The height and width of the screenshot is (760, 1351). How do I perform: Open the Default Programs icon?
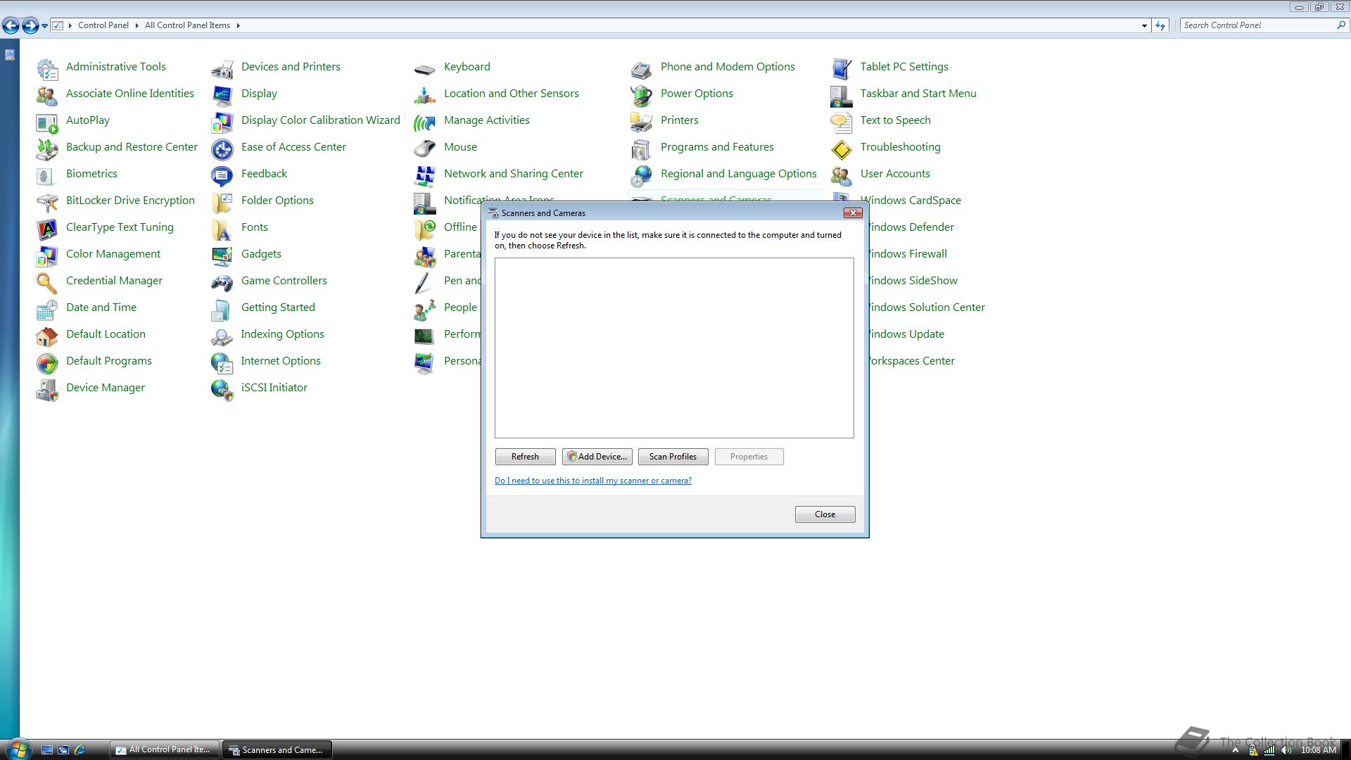[47, 362]
